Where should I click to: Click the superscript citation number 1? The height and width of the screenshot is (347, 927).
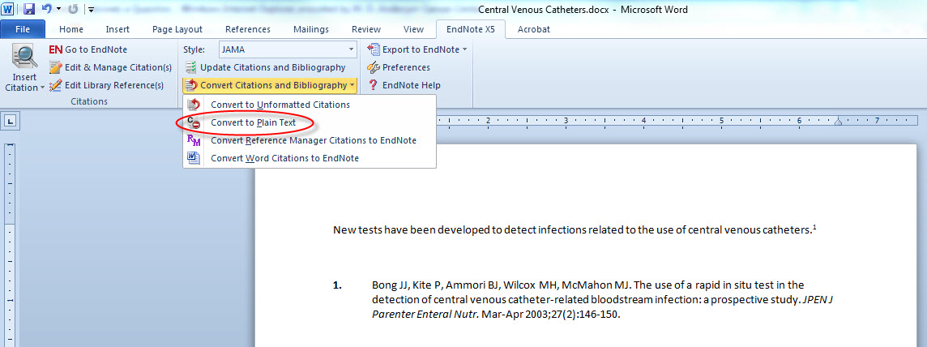(814, 227)
